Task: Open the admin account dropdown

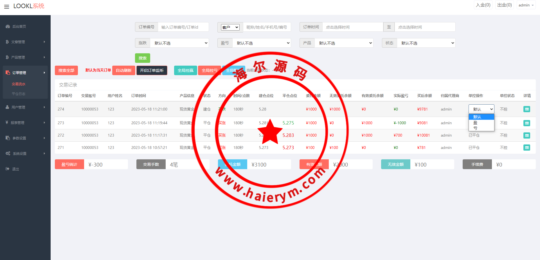Action: pyautogui.click(x=526, y=5)
